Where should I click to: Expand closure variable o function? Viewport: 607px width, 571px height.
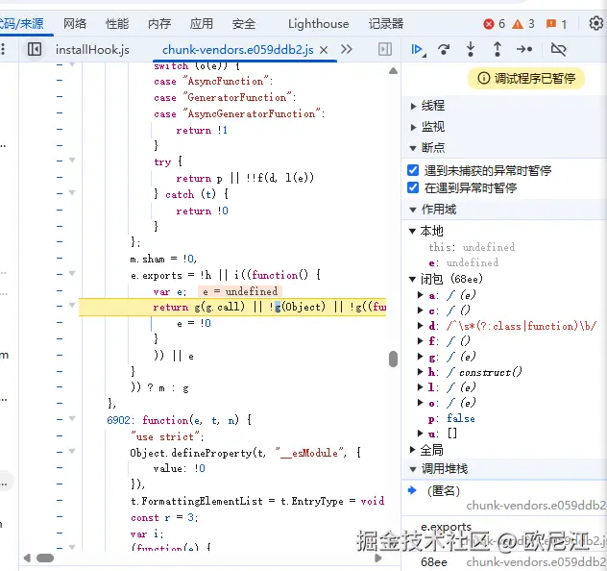[420, 403]
